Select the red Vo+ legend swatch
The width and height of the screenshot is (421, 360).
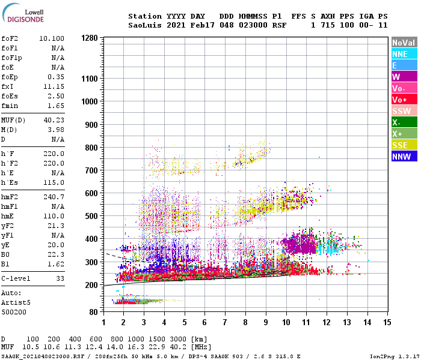(404, 100)
